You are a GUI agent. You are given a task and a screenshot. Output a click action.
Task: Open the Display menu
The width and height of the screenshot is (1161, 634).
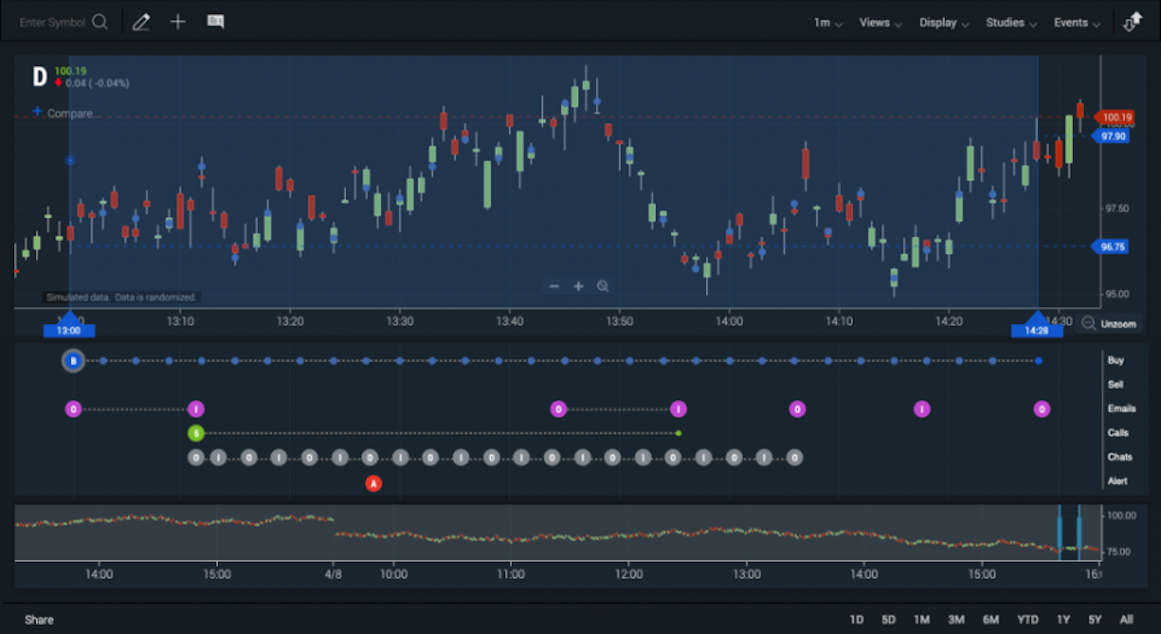[x=943, y=23]
